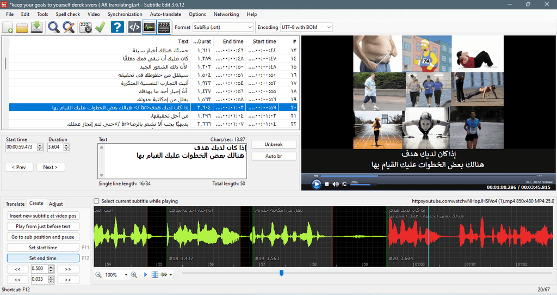Open Visual sync clapperboard with clock icon
557x295 pixels.
click(85, 27)
